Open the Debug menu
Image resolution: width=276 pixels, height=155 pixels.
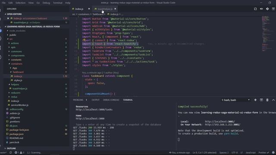[x=46, y=3]
